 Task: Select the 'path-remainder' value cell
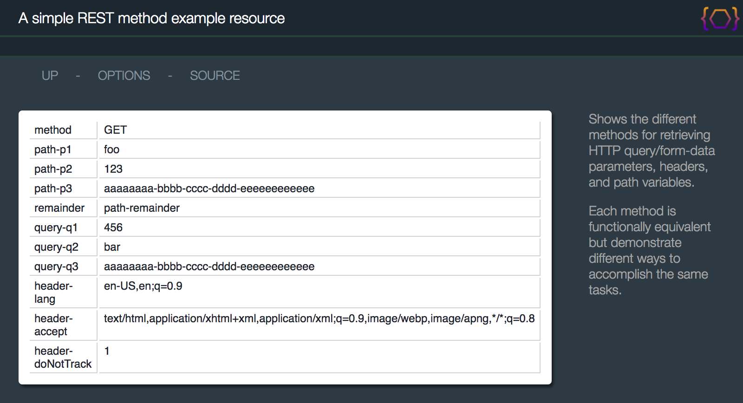319,208
